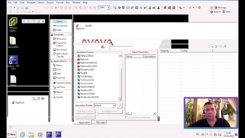
Task: Click the edit pencil beside Simulation Profile
Action: tap(120, 105)
